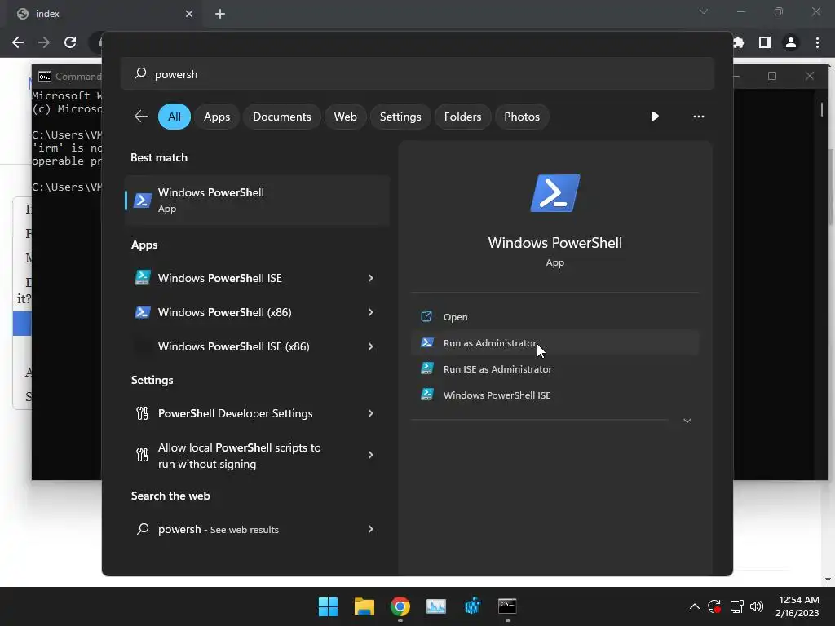Click the icon beside Allow local PowerShell scripts
Viewport: 835px width, 626px height.
coord(142,455)
